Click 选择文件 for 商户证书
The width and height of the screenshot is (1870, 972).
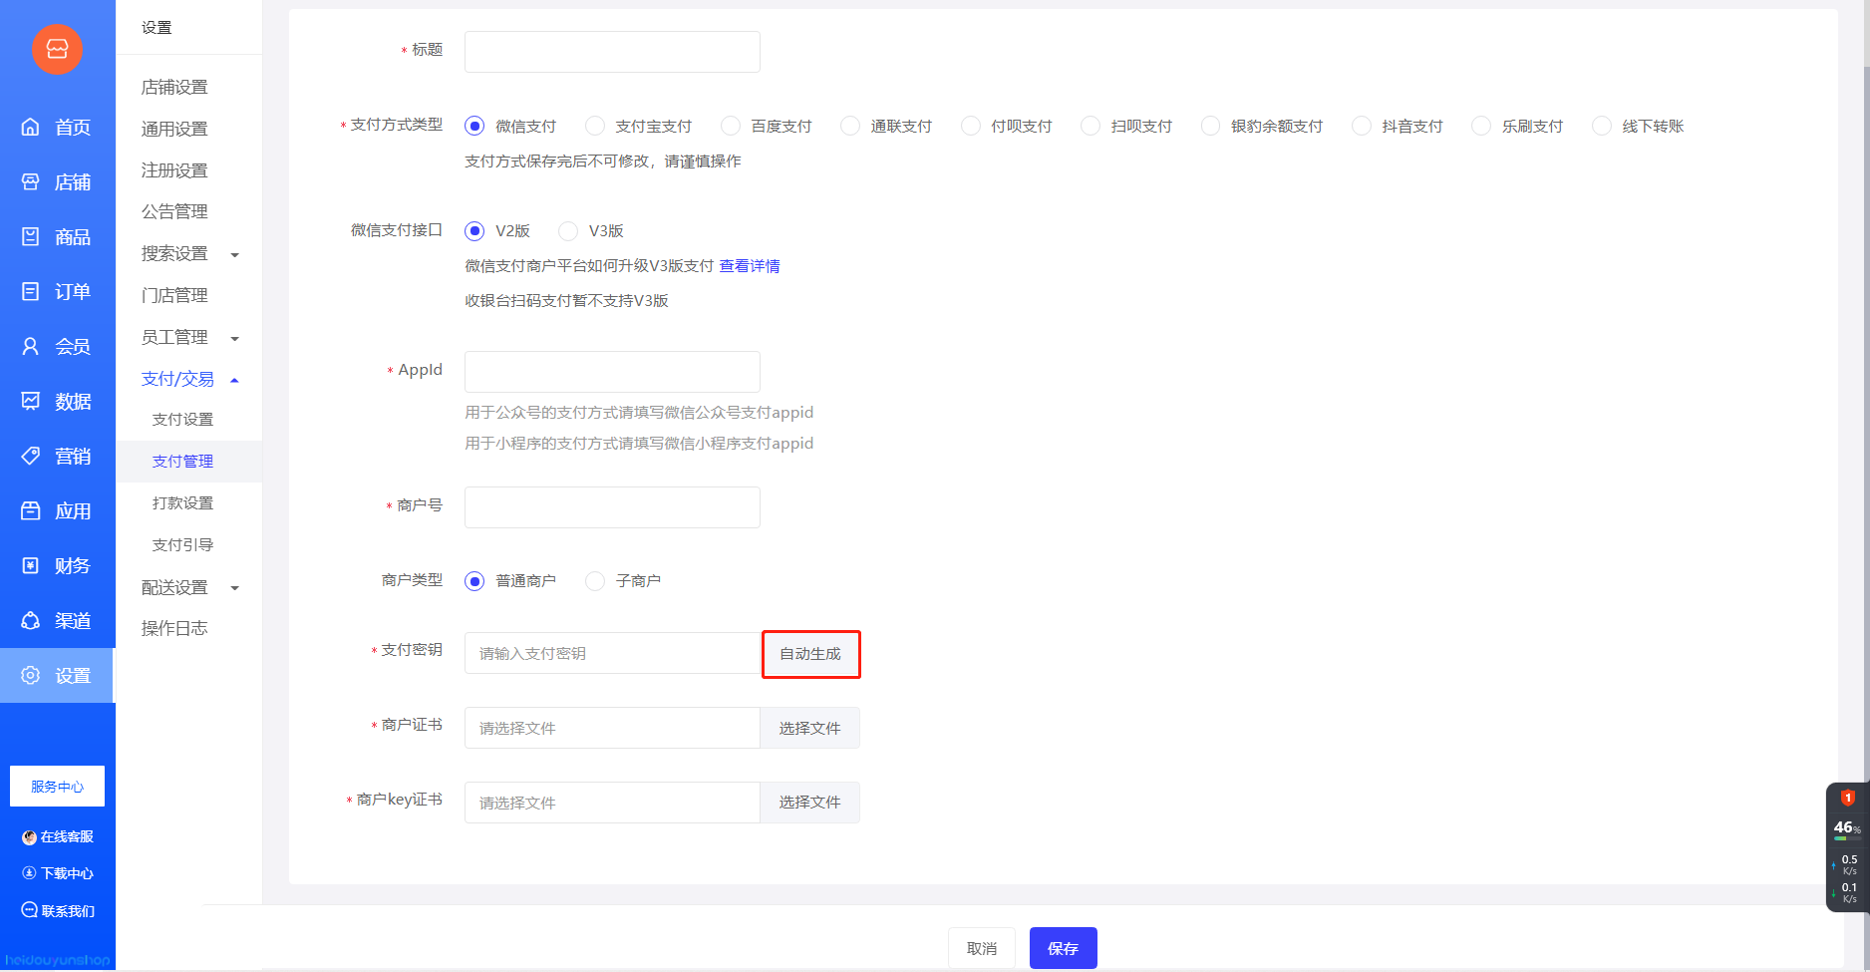[x=809, y=729]
